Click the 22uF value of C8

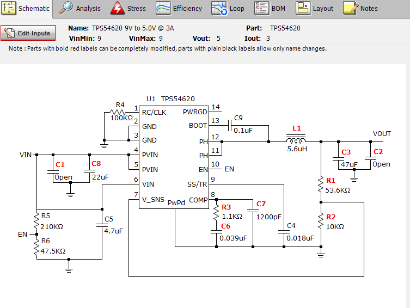pos(100,177)
